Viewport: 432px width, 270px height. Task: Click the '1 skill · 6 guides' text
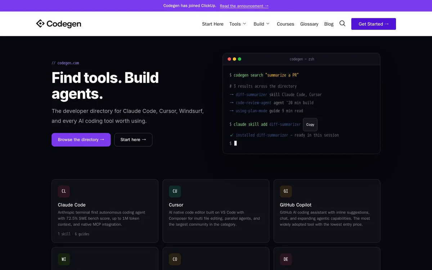click(73, 234)
